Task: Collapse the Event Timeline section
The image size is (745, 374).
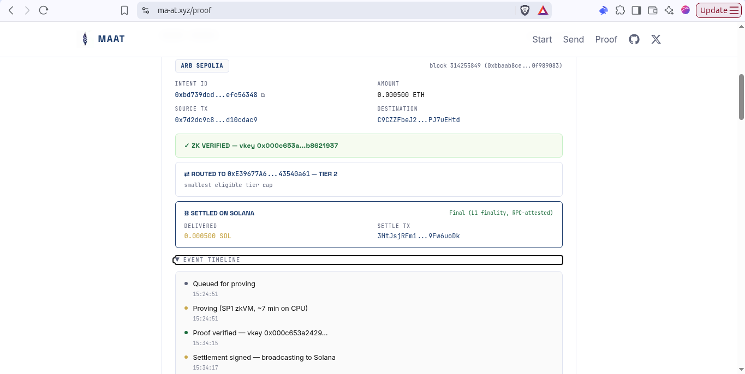Action: coord(368,260)
